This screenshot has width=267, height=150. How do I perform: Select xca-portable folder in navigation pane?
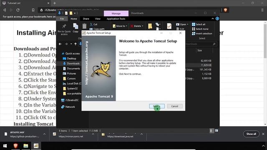[72, 93]
